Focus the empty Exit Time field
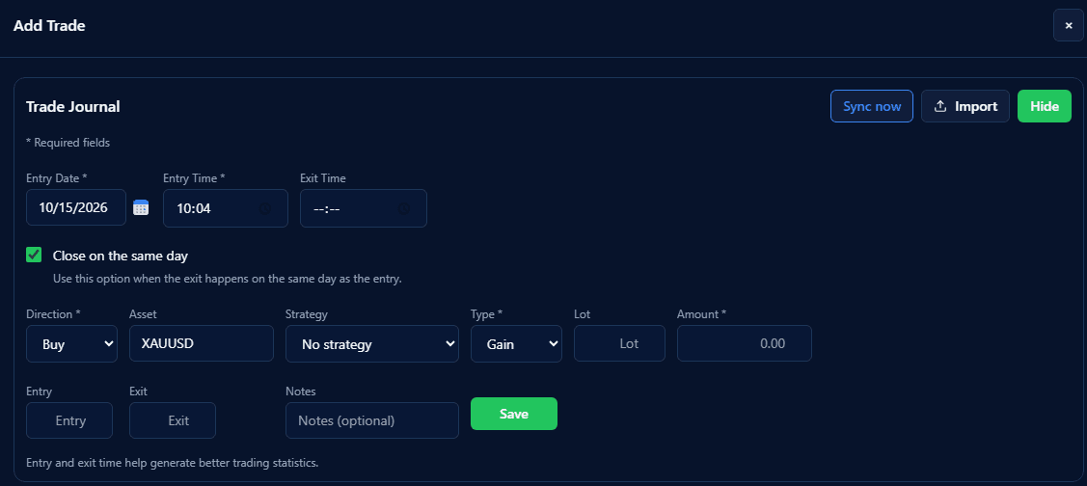 tap(364, 208)
